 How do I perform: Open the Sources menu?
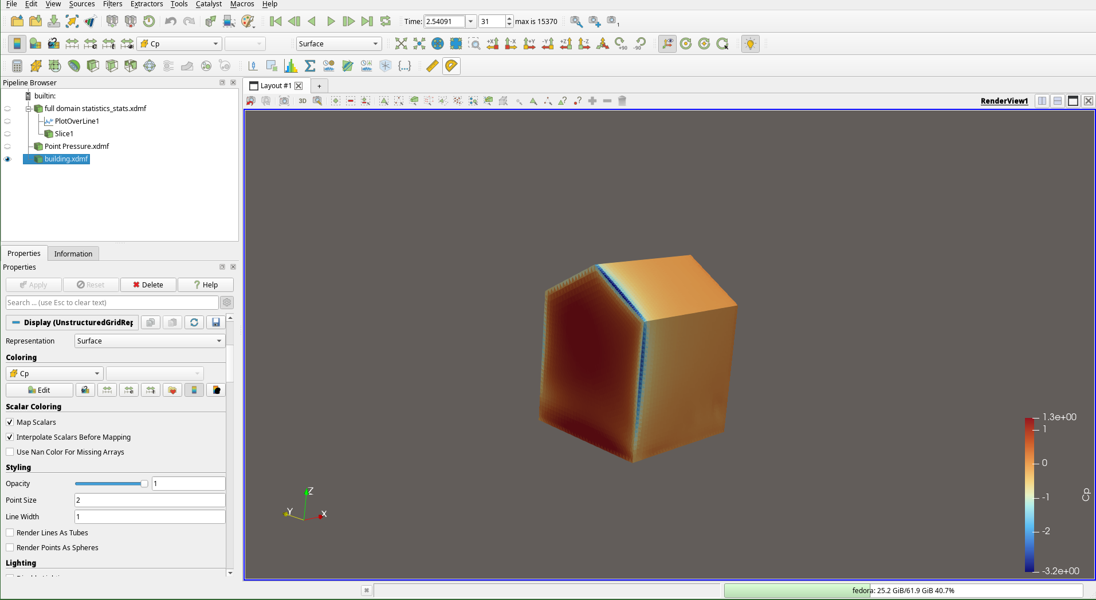click(82, 4)
